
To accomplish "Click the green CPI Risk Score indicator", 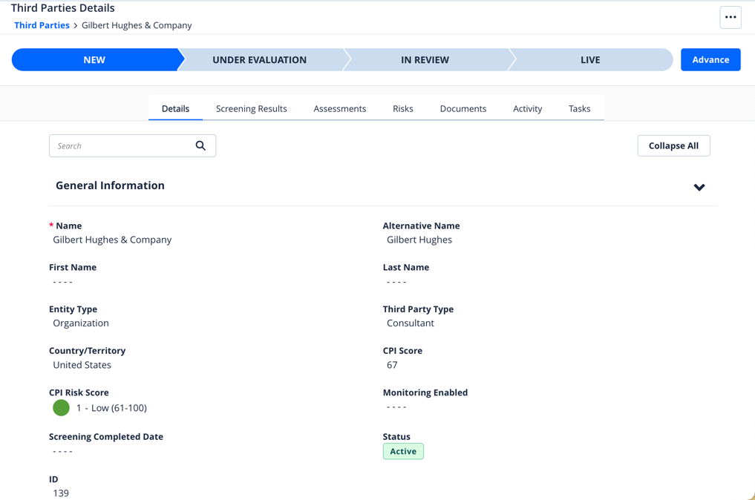I will [61, 408].
